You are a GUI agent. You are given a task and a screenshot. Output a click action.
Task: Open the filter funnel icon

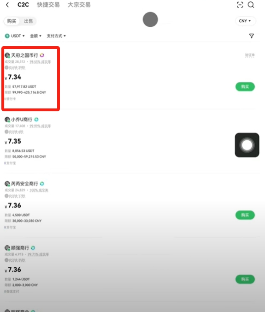click(252, 36)
